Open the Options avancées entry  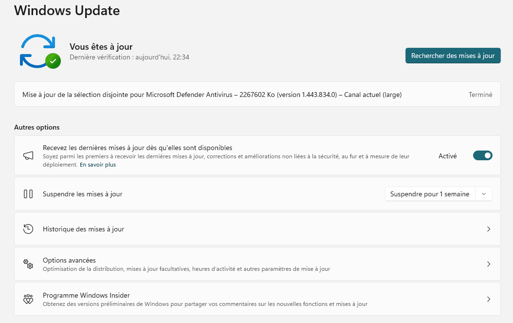click(69, 260)
